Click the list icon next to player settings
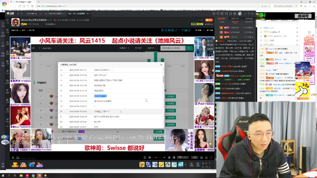 coord(174,157)
